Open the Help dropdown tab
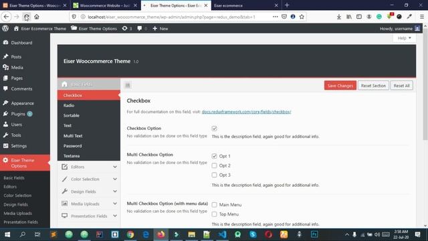Screen dimensions: 428x241 coord(404,38)
